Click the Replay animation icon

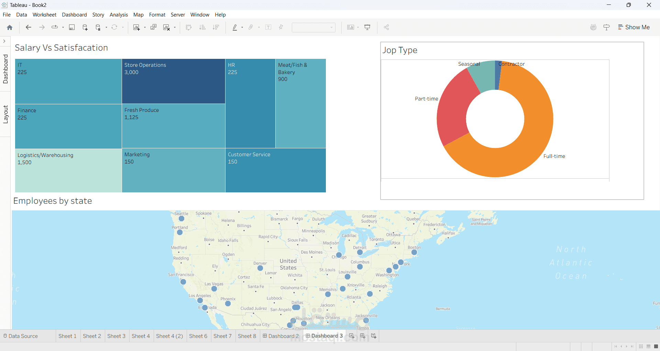pyautogui.click(x=55, y=27)
